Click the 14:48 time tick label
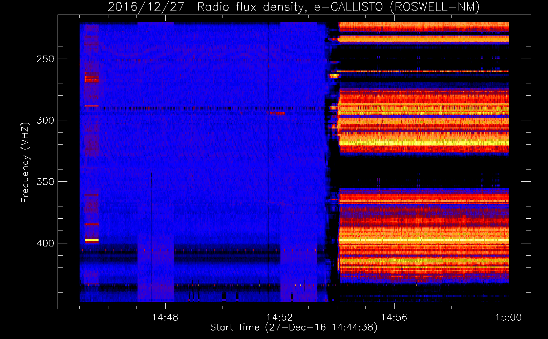Image resolution: width=548 pixels, height=339 pixels. [x=165, y=317]
